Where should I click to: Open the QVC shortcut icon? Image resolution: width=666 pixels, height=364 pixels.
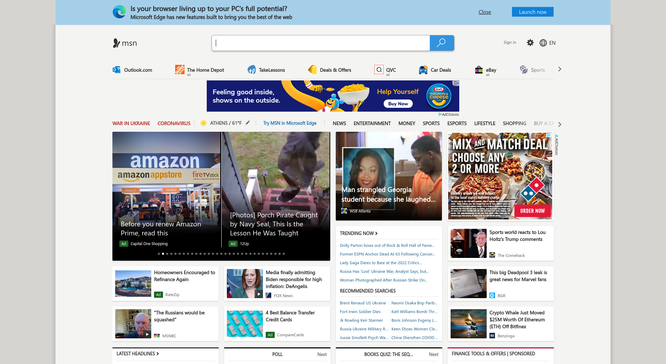[379, 70]
